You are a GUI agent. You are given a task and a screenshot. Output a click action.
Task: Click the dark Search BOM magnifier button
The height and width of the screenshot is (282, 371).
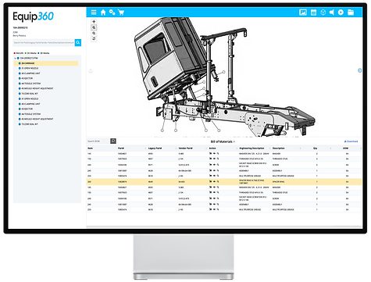(x=113, y=141)
